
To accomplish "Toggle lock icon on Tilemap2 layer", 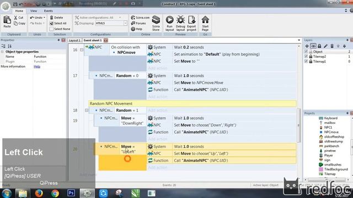I will [311, 56].
